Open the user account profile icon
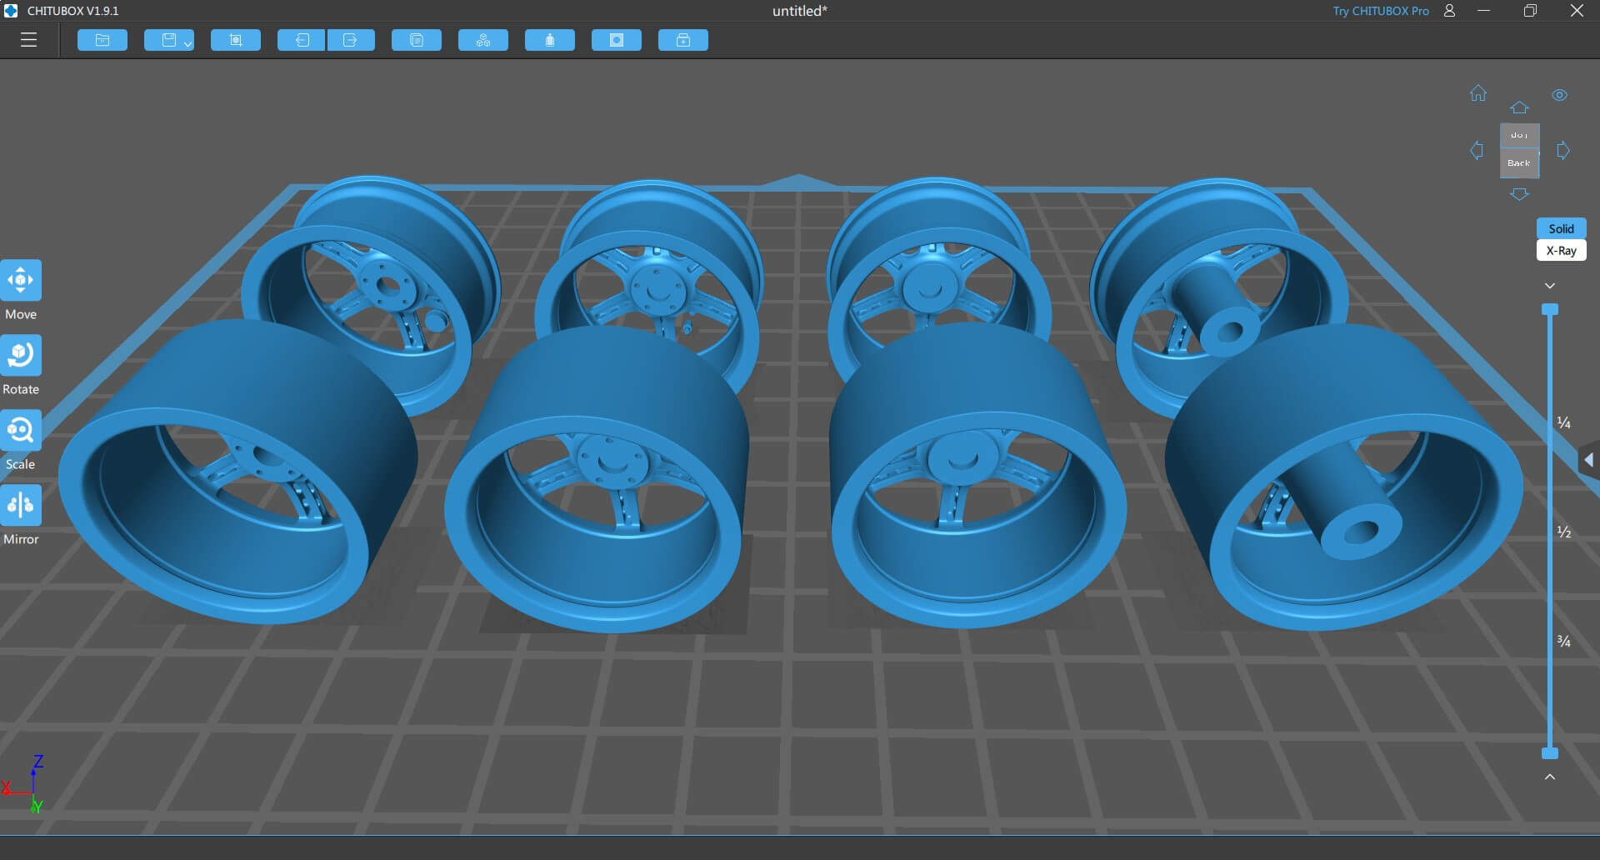 1449,11
